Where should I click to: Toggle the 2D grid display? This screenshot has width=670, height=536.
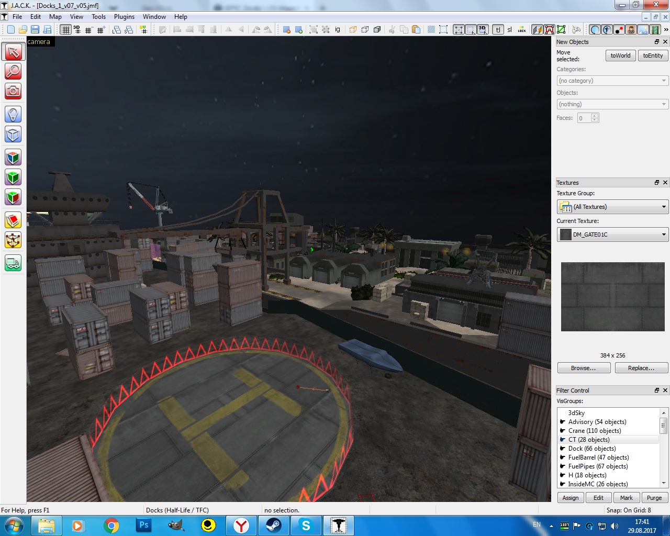(x=65, y=30)
